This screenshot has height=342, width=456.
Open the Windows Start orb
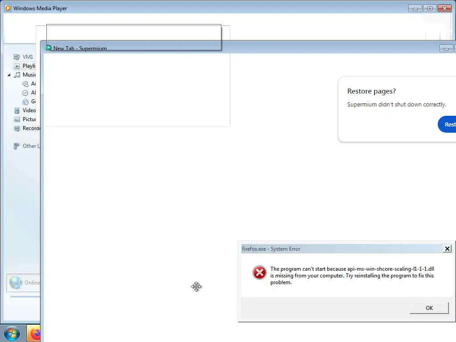[12, 333]
